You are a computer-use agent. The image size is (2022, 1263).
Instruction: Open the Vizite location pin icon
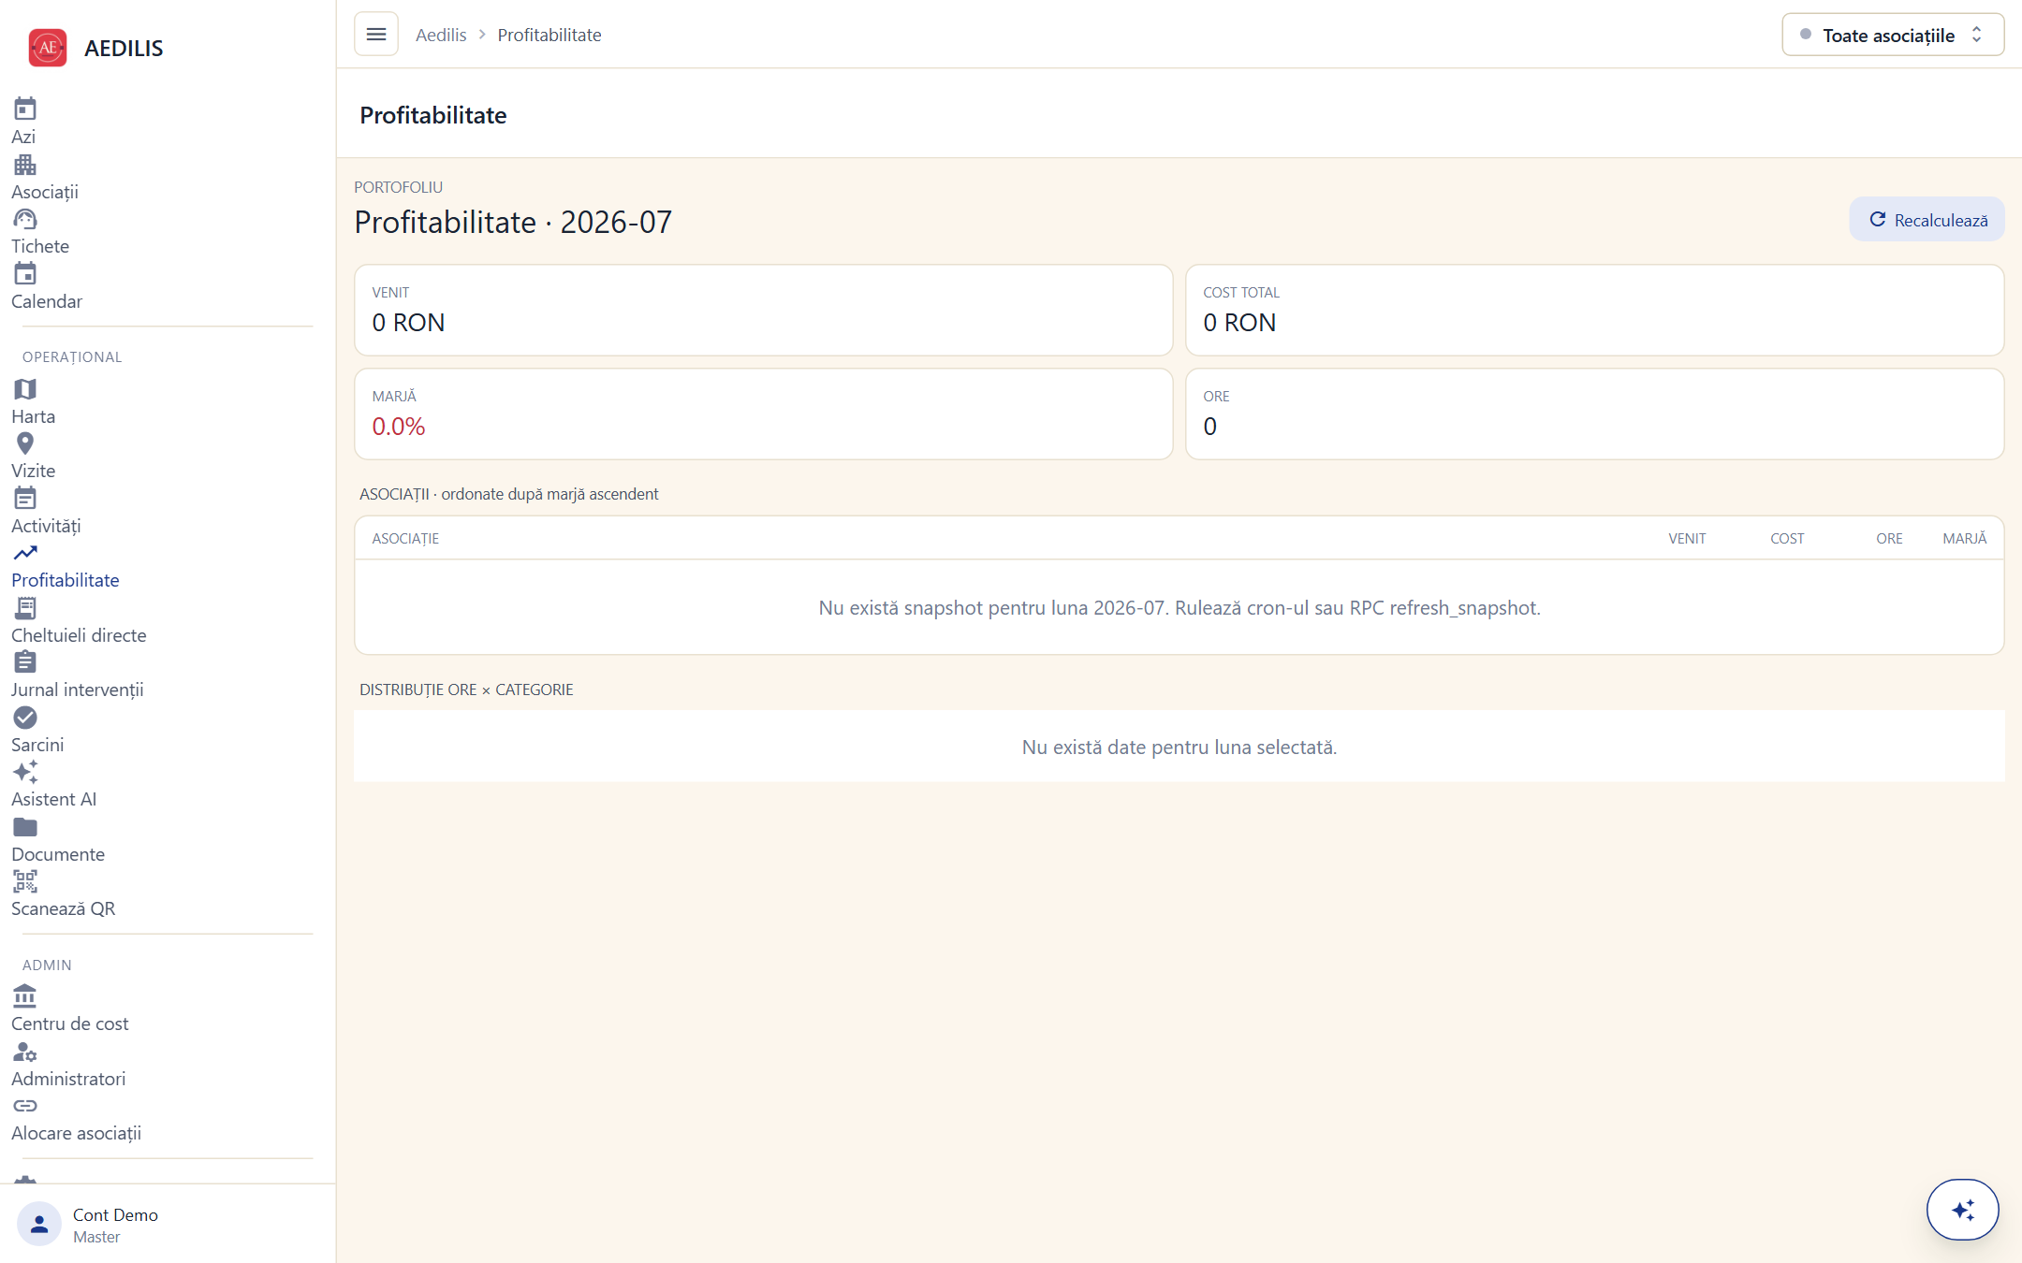[x=25, y=443]
